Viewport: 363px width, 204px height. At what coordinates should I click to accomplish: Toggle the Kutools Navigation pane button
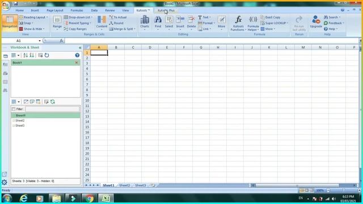10,23
